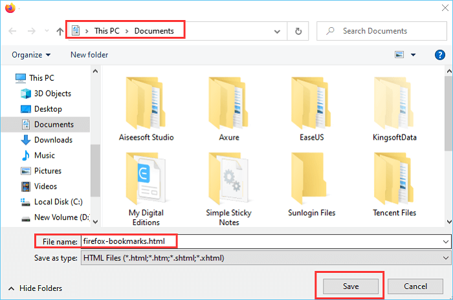Click the Cancel button

pos(415,286)
